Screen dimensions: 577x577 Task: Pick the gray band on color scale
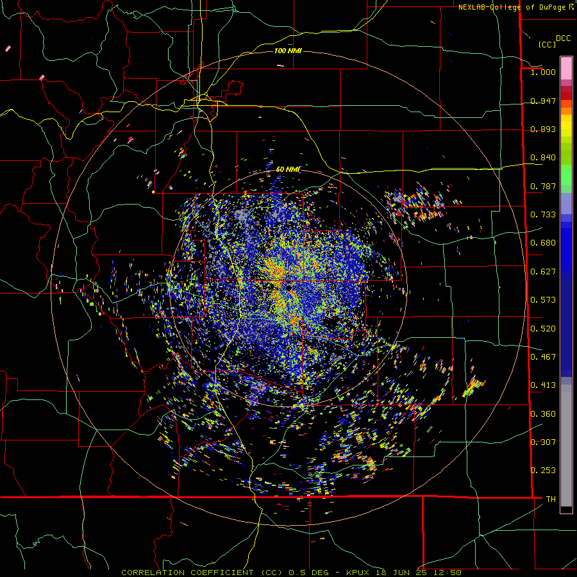tap(566, 446)
